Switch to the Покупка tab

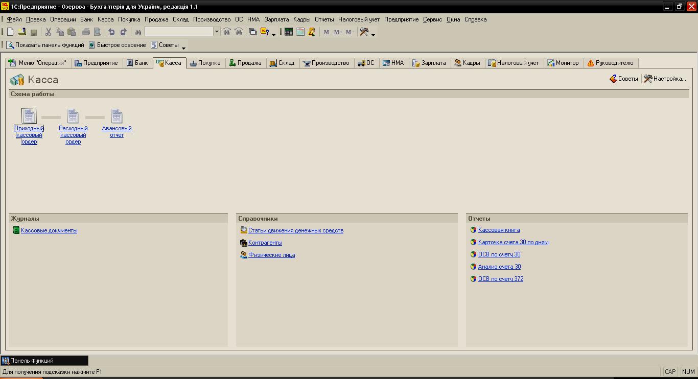pyautogui.click(x=205, y=63)
